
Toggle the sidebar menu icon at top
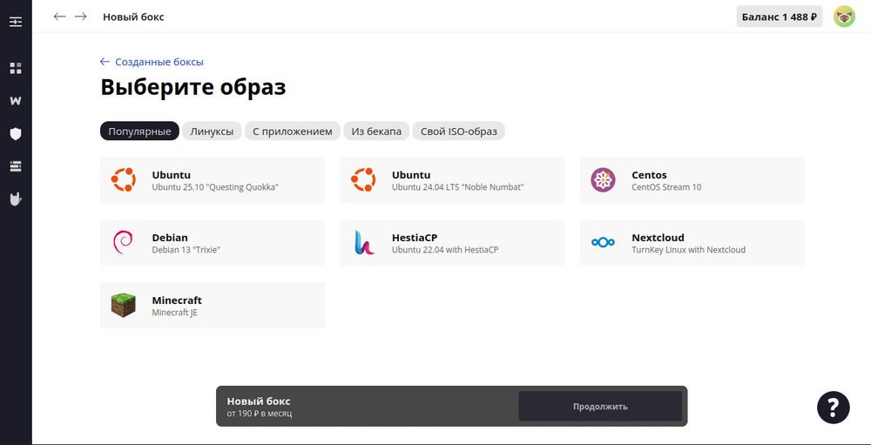pos(16,21)
